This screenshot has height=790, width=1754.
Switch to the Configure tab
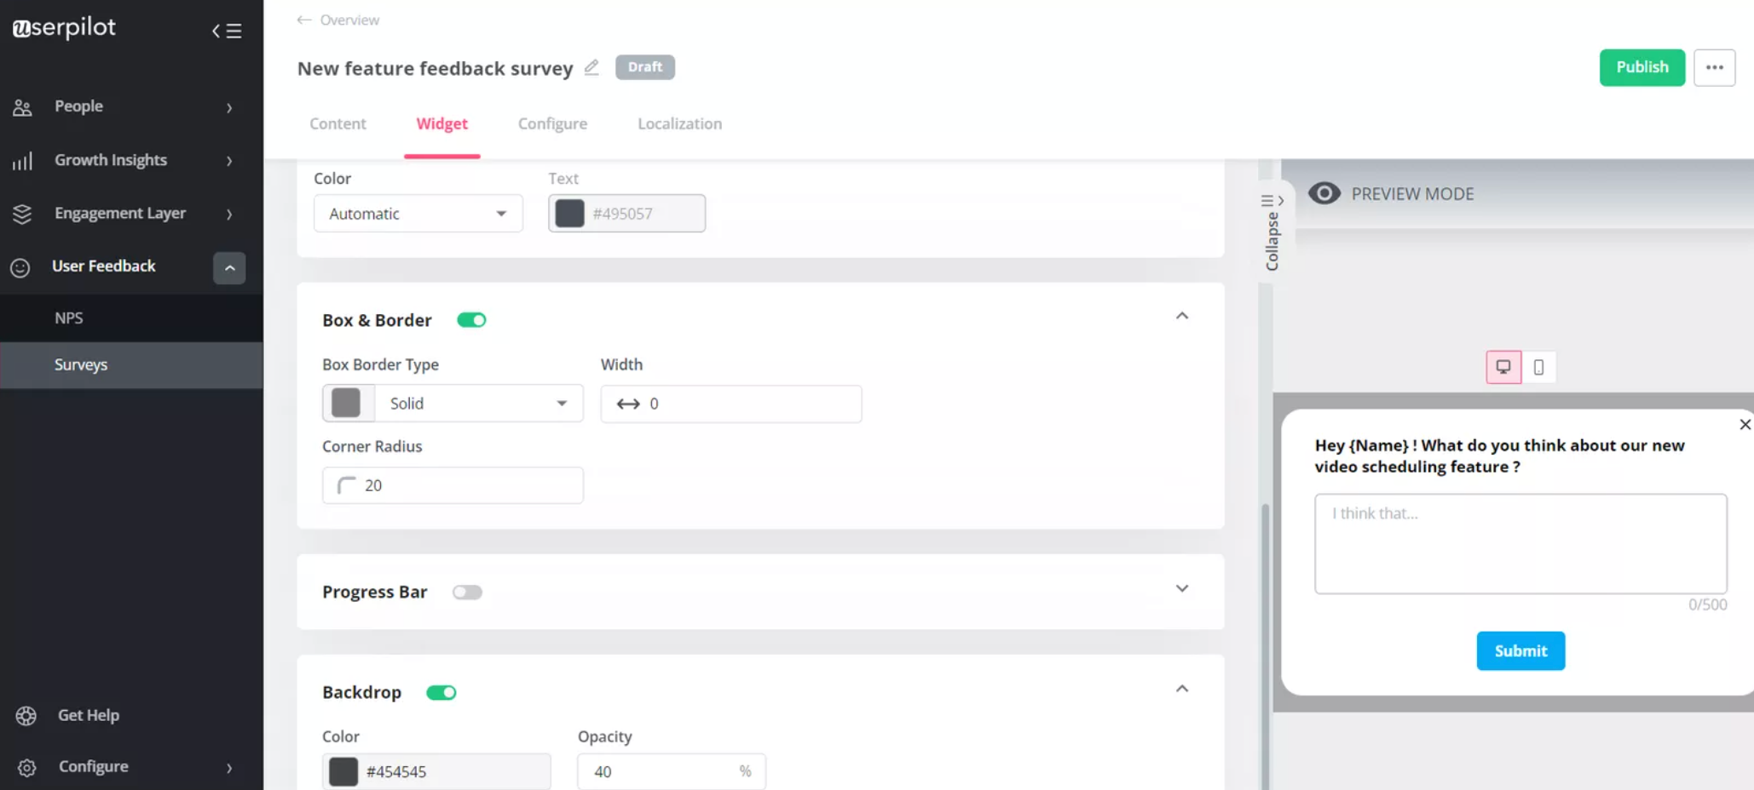point(552,123)
